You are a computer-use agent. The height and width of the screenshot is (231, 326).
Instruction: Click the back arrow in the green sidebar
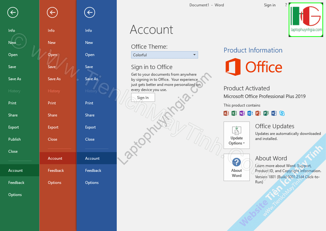pyautogui.click(x=13, y=12)
